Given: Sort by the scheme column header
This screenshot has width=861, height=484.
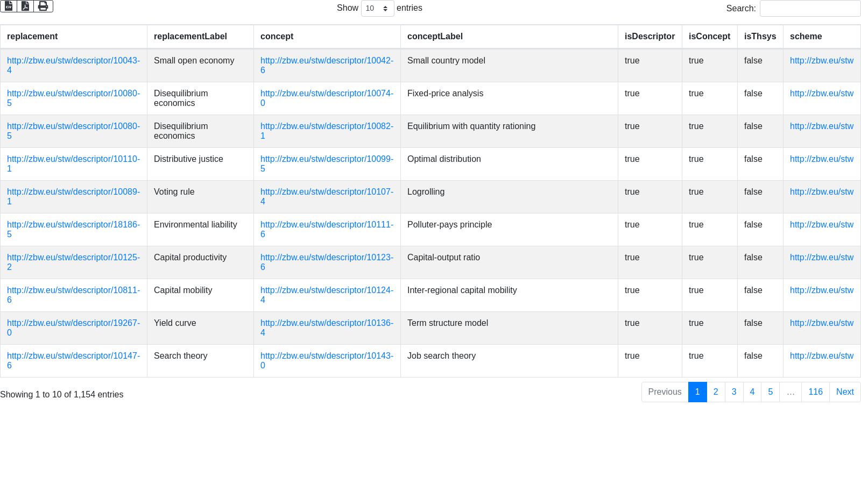Looking at the screenshot, I should pos(822,37).
